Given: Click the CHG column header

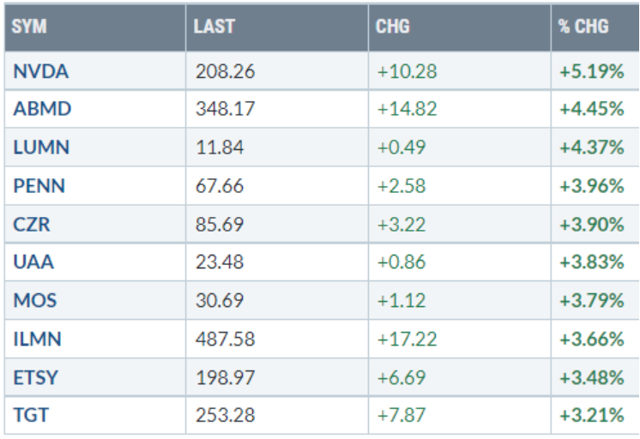Looking at the screenshot, I should (393, 27).
